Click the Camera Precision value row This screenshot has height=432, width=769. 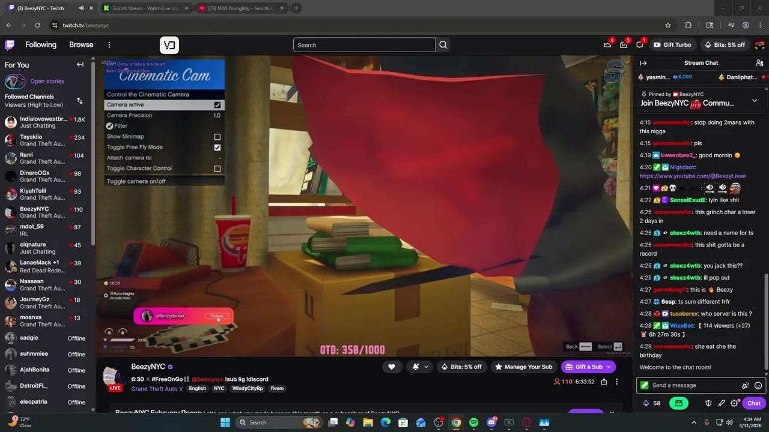pos(164,115)
